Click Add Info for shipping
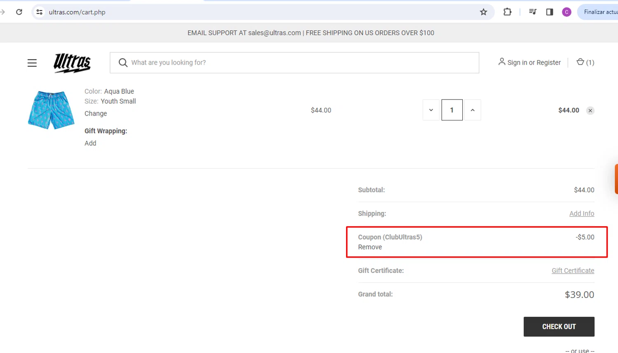 582,214
